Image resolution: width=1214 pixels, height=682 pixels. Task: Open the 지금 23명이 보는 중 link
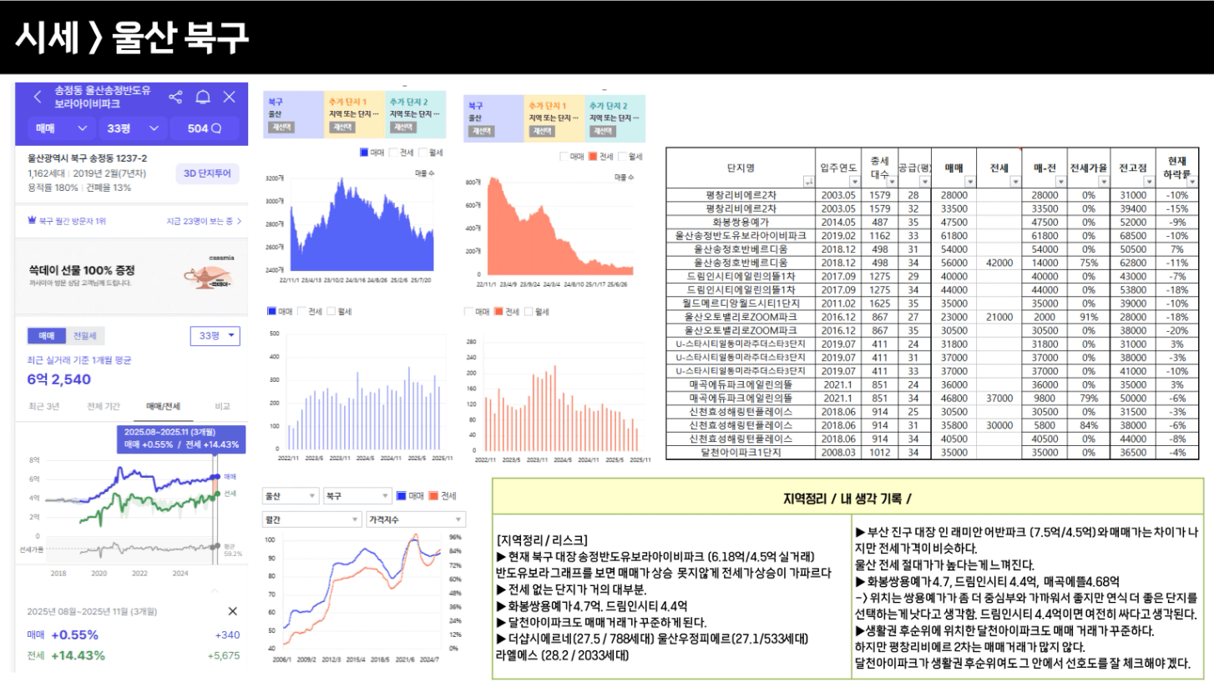pyautogui.click(x=205, y=221)
